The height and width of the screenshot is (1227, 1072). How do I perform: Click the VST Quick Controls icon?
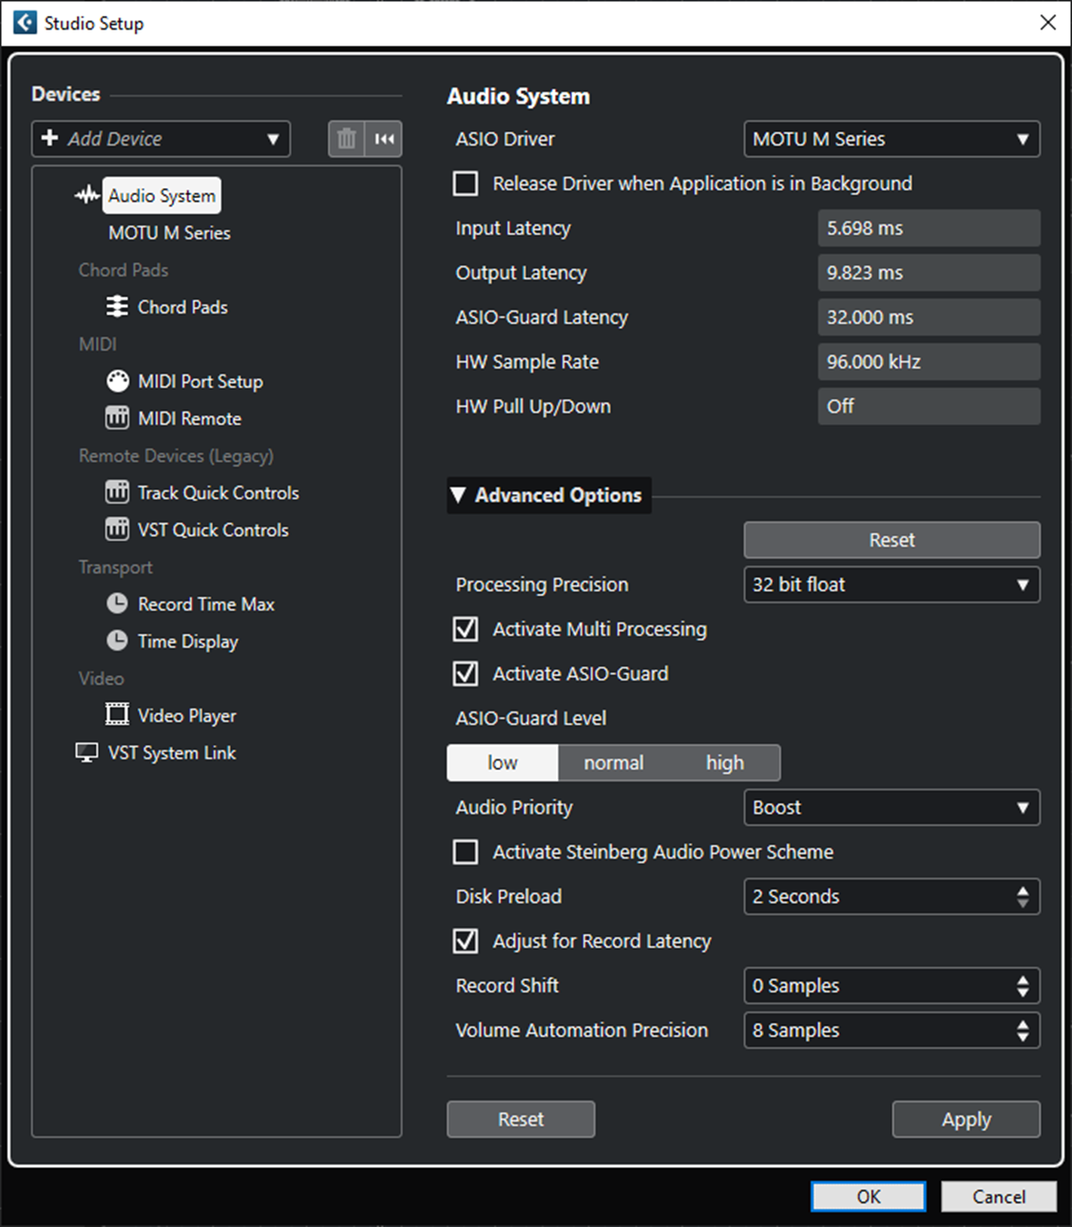coord(117,529)
